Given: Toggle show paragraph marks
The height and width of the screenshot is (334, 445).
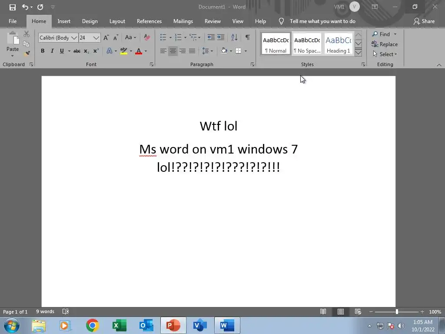Looking at the screenshot, I should tap(247, 37).
